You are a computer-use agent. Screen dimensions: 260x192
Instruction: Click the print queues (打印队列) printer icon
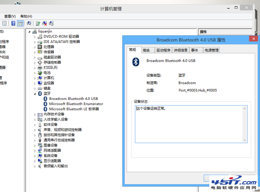coord(40,68)
